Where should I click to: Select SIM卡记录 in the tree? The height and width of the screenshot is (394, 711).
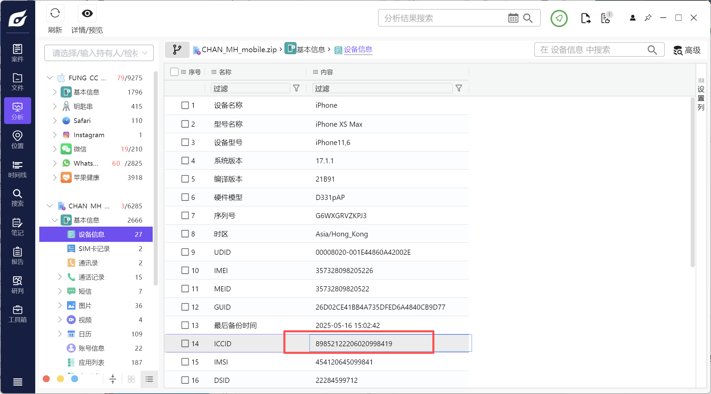click(94, 249)
